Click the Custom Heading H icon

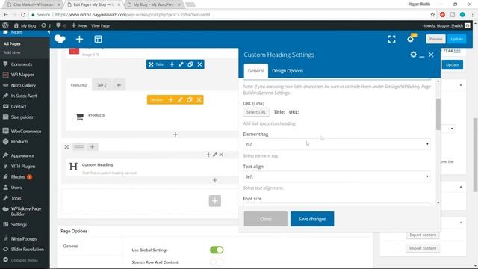tap(73, 167)
